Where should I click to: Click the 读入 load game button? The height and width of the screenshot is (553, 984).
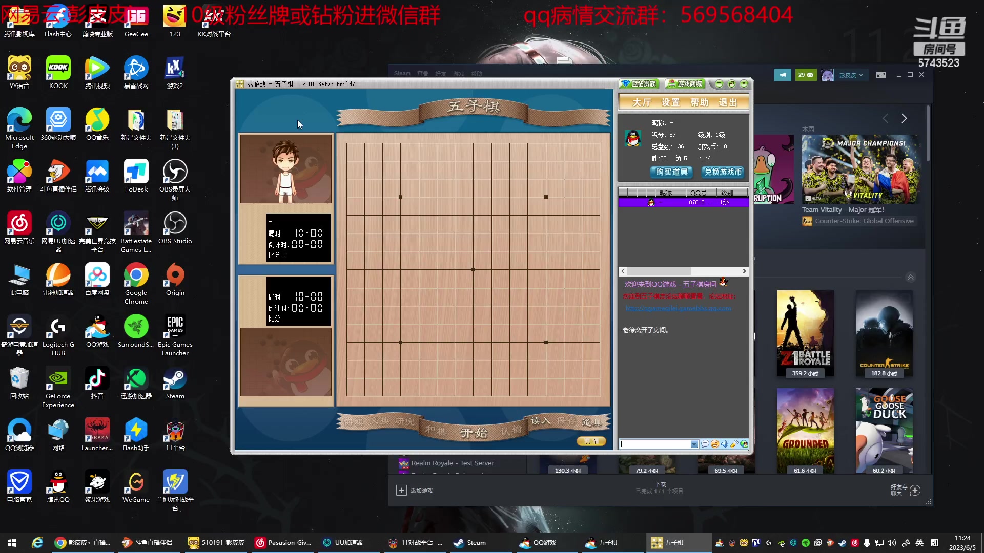(x=540, y=420)
